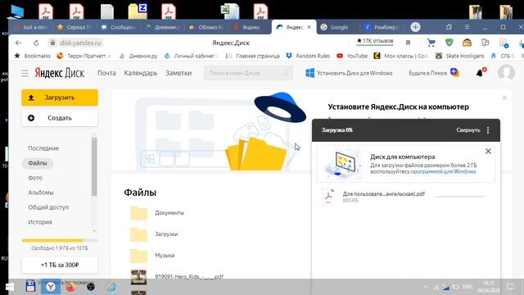Open the user avatar profile menu
Image resolution: width=524 pixels, height=295 pixels.
tap(506, 72)
